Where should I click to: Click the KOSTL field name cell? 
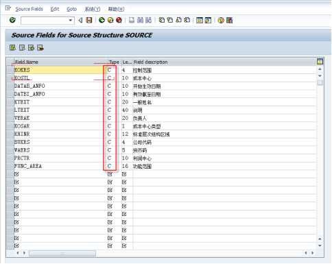click(x=59, y=78)
